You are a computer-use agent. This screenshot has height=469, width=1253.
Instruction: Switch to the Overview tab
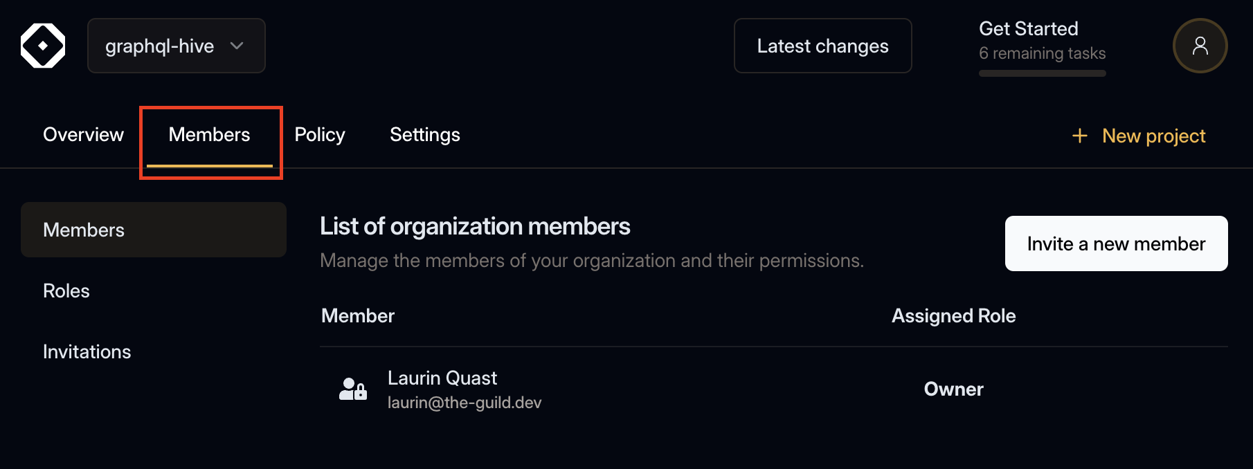[83, 134]
